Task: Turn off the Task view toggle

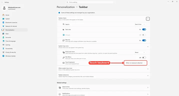Action: [144, 29]
